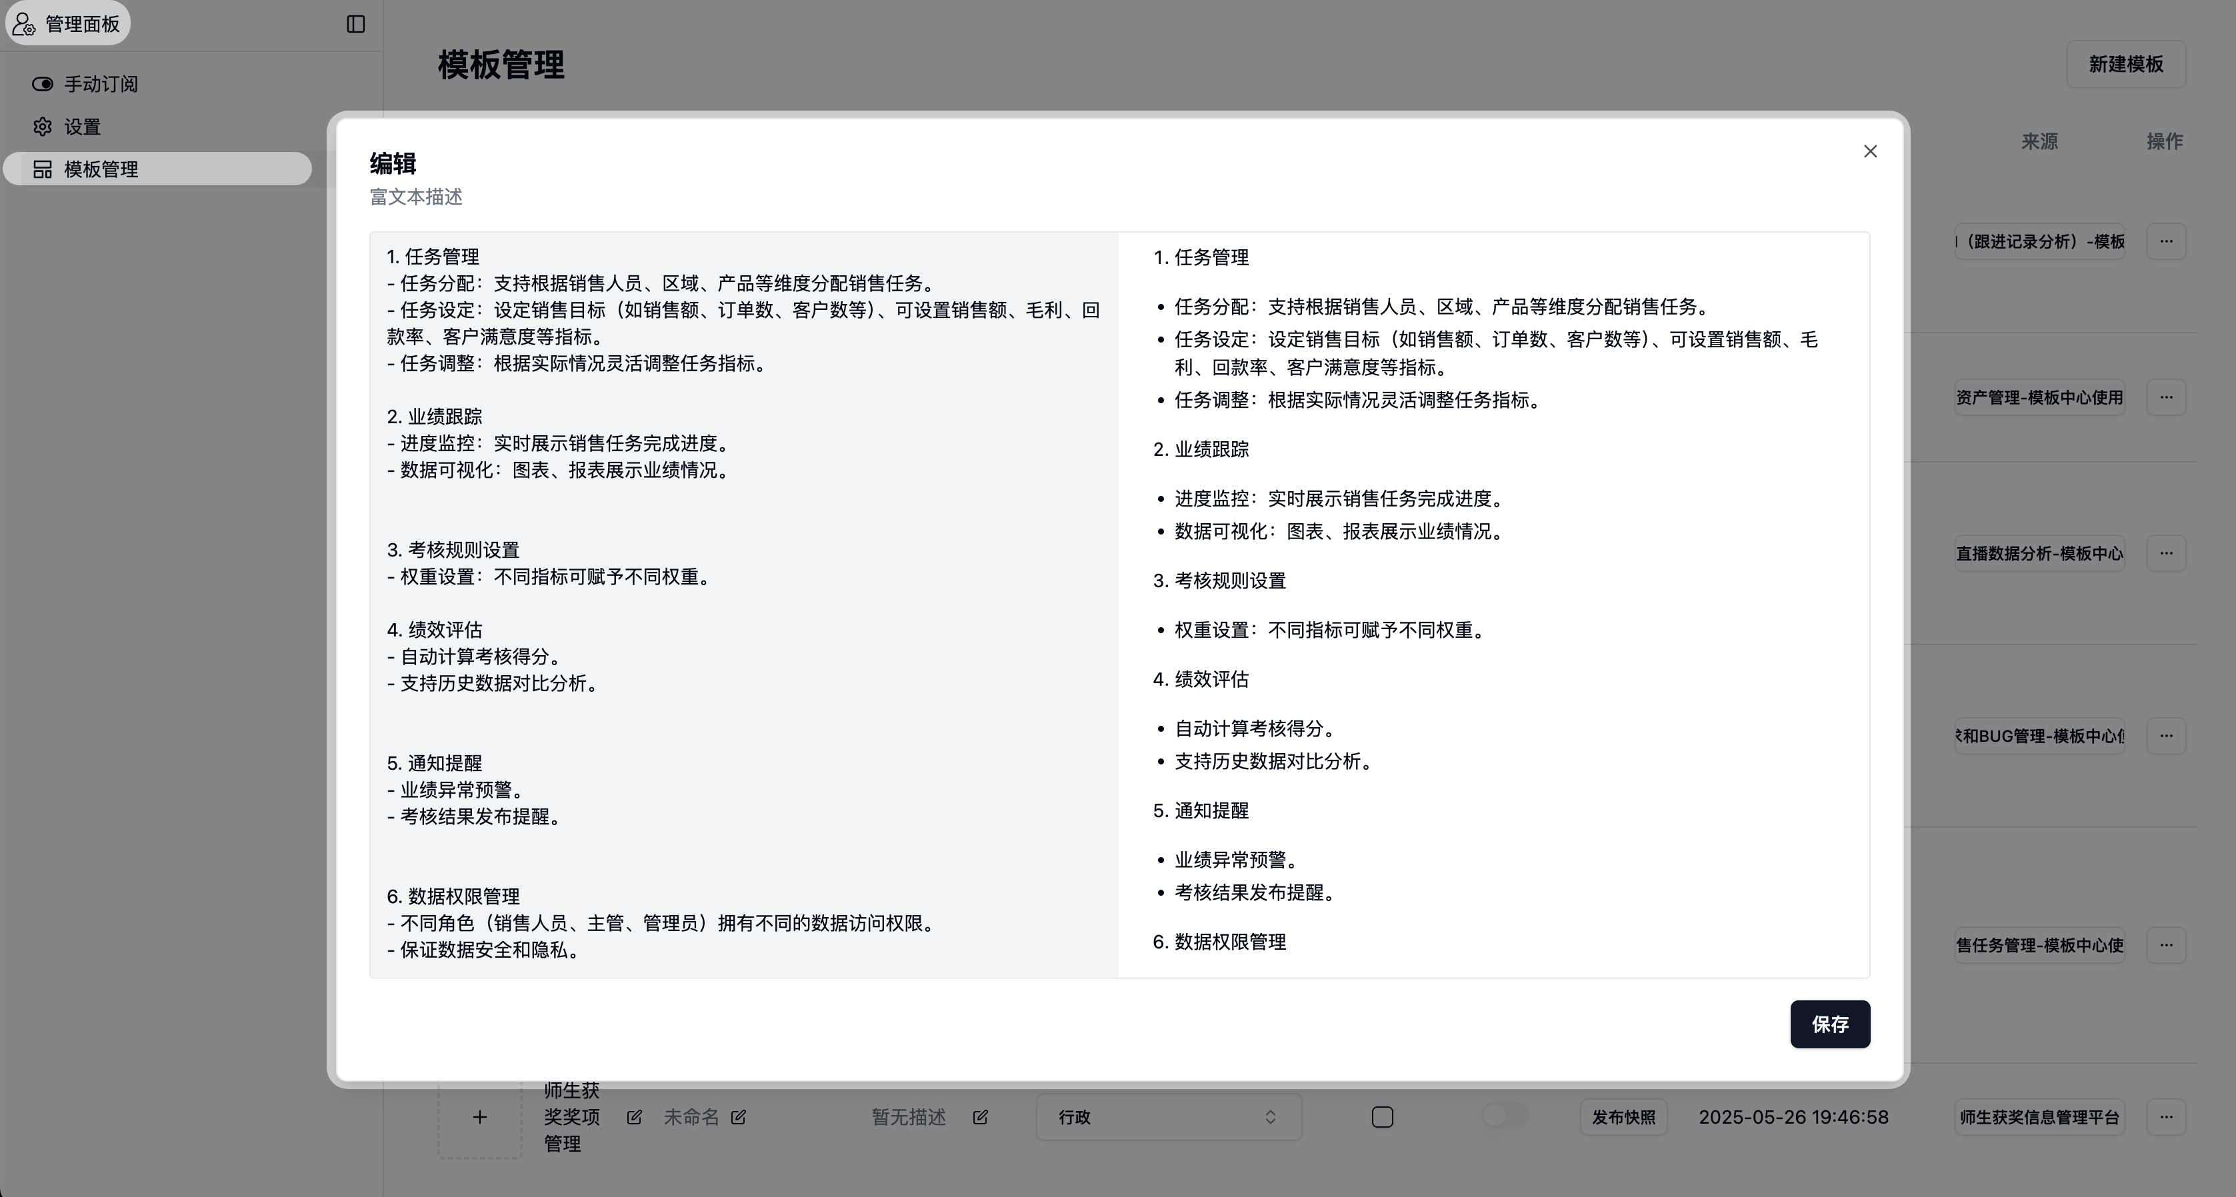Toggle the switch in the bottom row
The width and height of the screenshot is (2236, 1197).
(x=1505, y=1116)
